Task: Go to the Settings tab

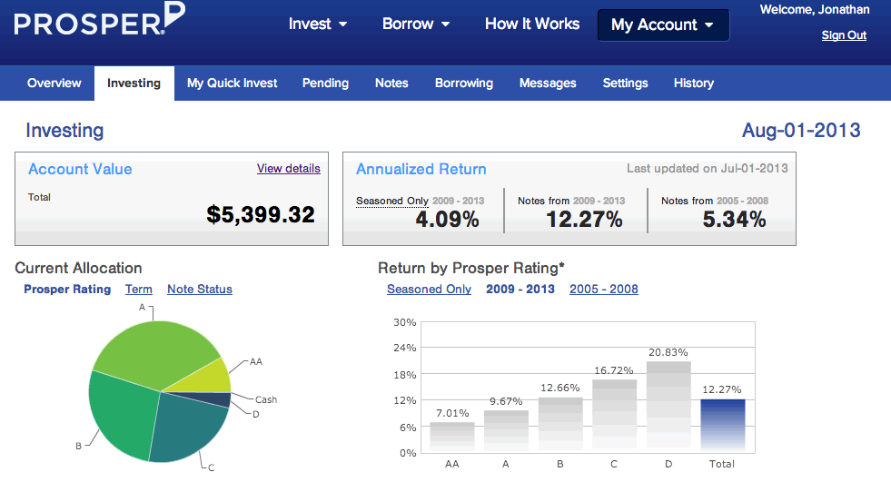Action: (x=625, y=83)
